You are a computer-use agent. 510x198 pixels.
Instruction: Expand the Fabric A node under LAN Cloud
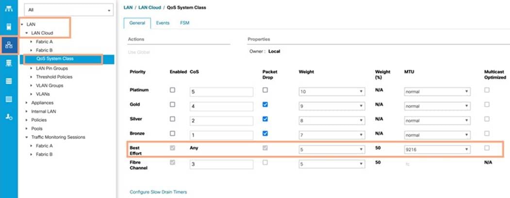pos(31,42)
